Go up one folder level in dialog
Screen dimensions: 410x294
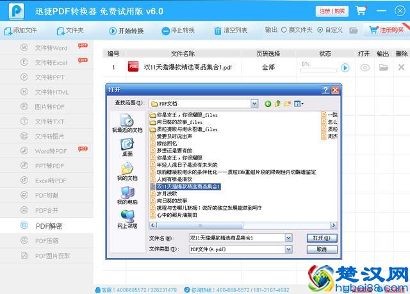[x=277, y=104]
